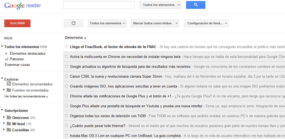Click the red SUSCRIBIR button
Image resolution: width=285 pixels, height=139 pixels.
click(17, 23)
